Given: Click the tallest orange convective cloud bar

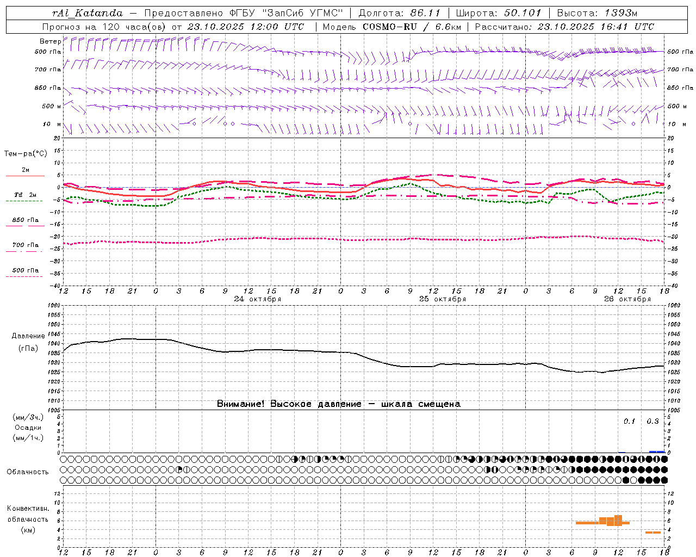Looking at the screenshot, I should (x=618, y=520).
